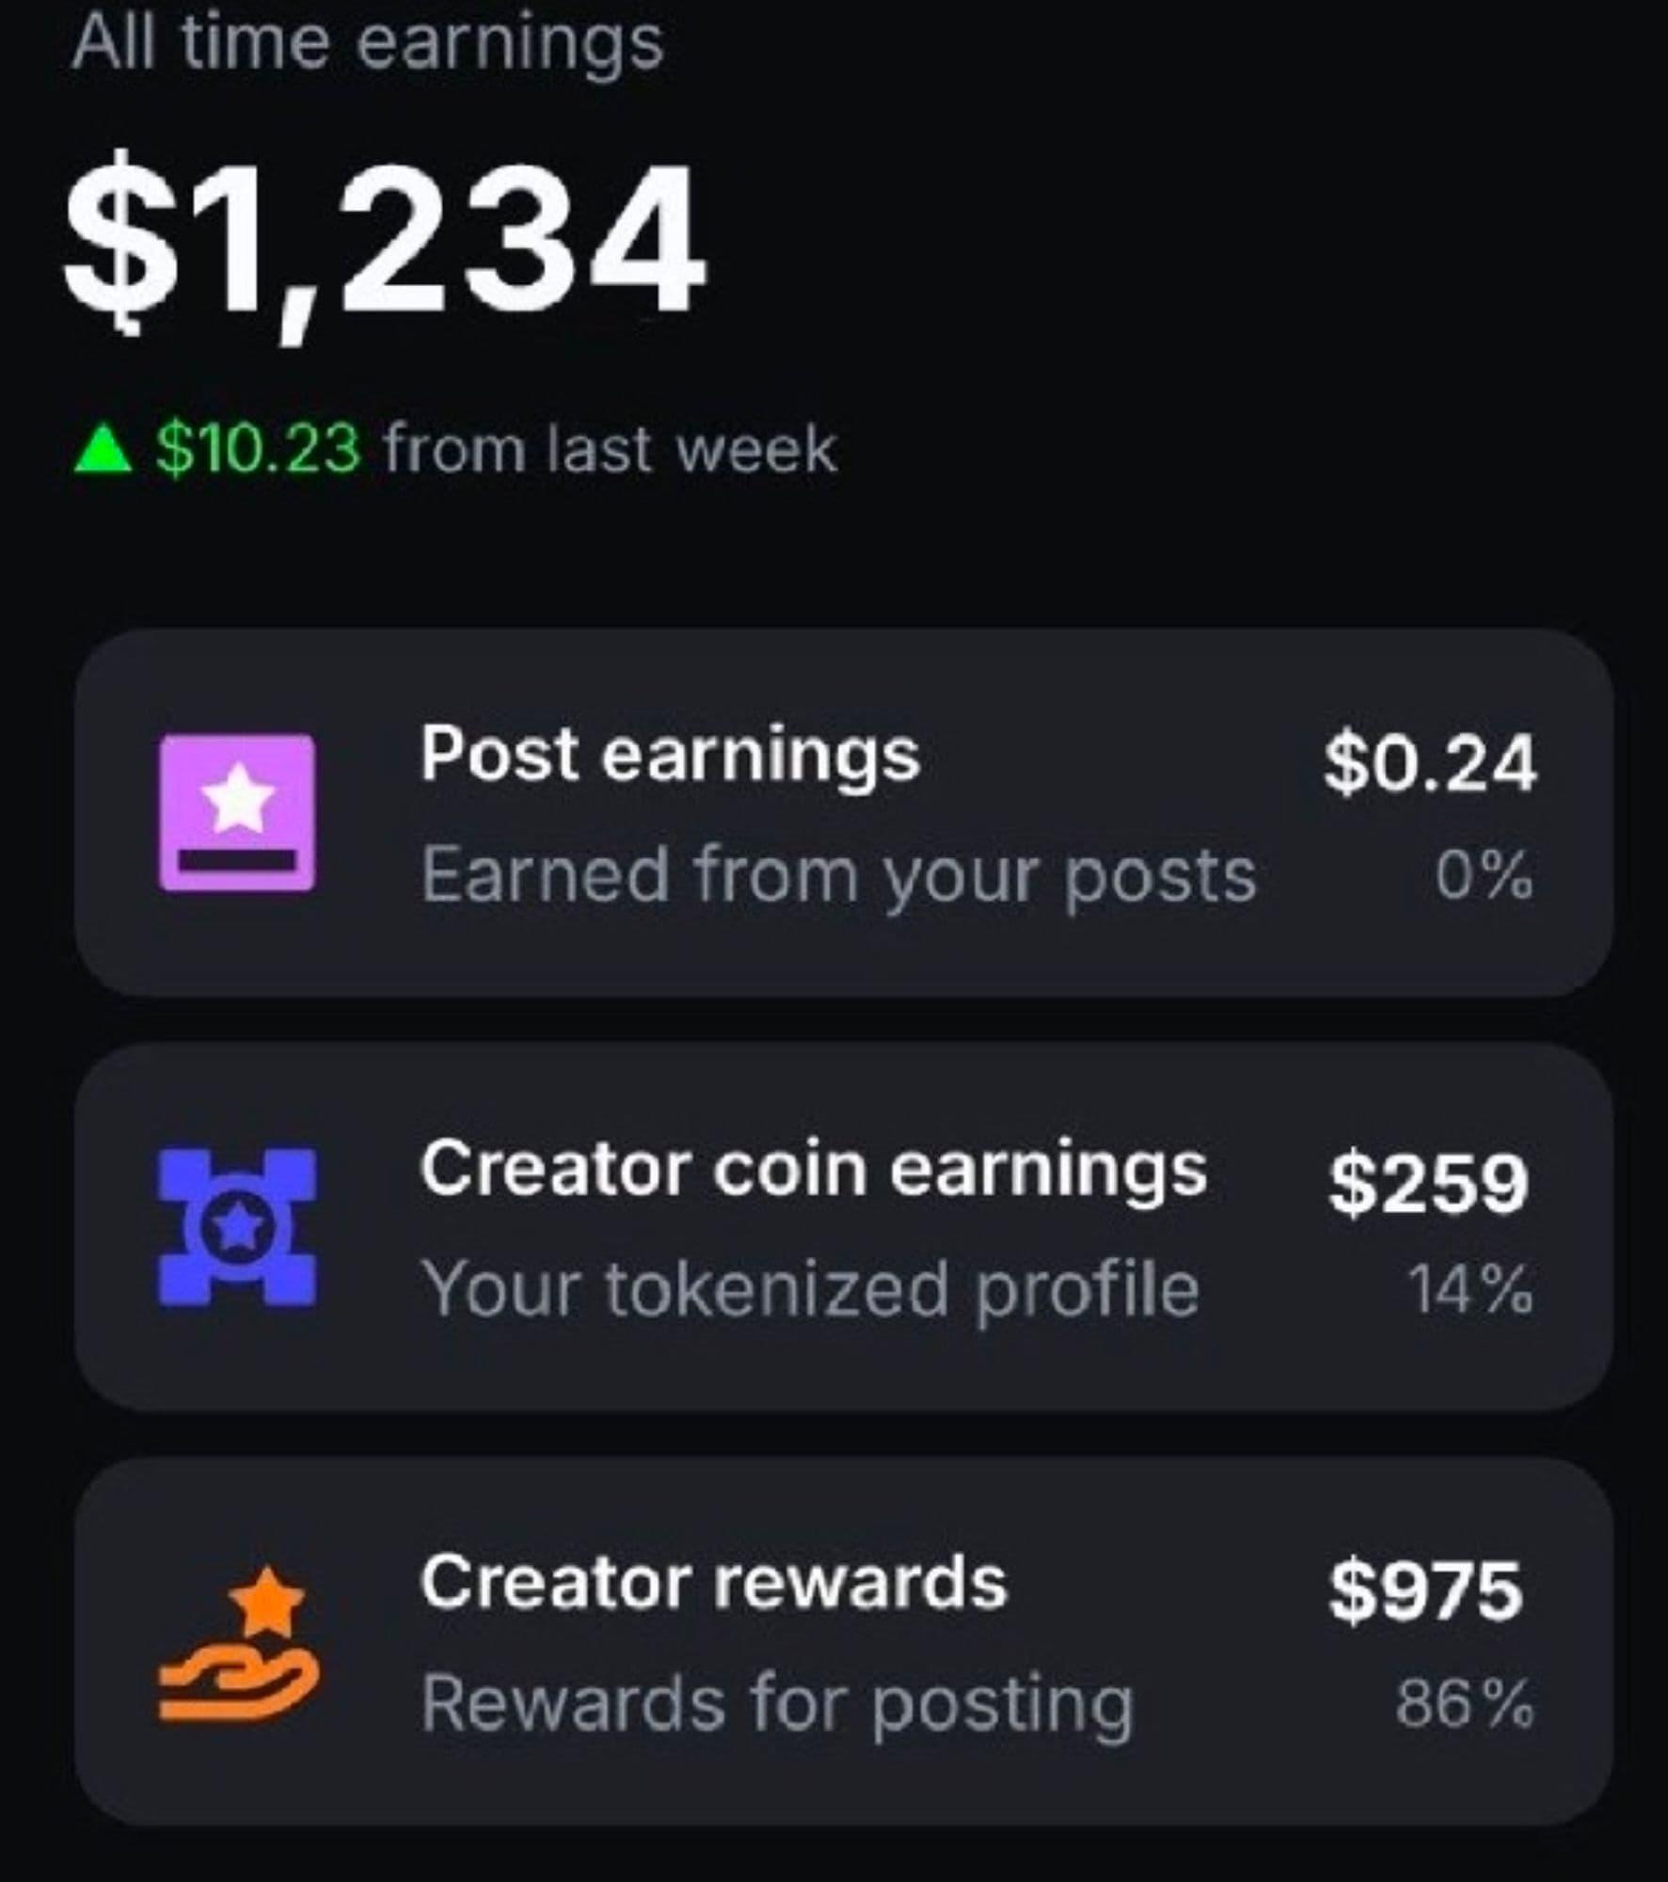Click the purple Post earnings star icon

(237, 812)
